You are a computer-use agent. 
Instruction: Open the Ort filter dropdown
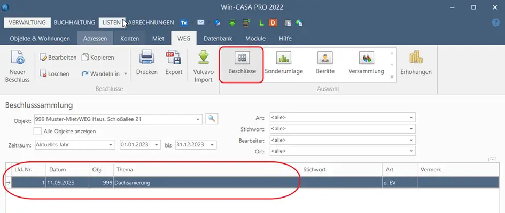click(x=411, y=151)
